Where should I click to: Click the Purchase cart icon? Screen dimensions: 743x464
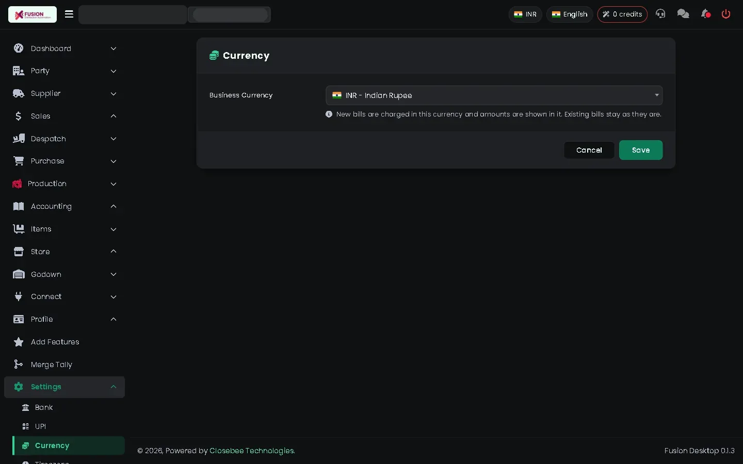coord(19,161)
